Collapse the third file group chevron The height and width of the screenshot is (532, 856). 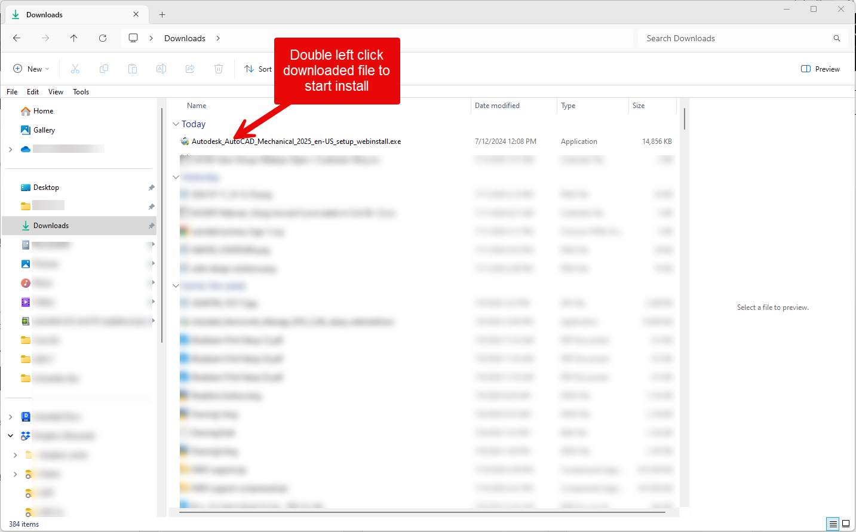tap(176, 286)
